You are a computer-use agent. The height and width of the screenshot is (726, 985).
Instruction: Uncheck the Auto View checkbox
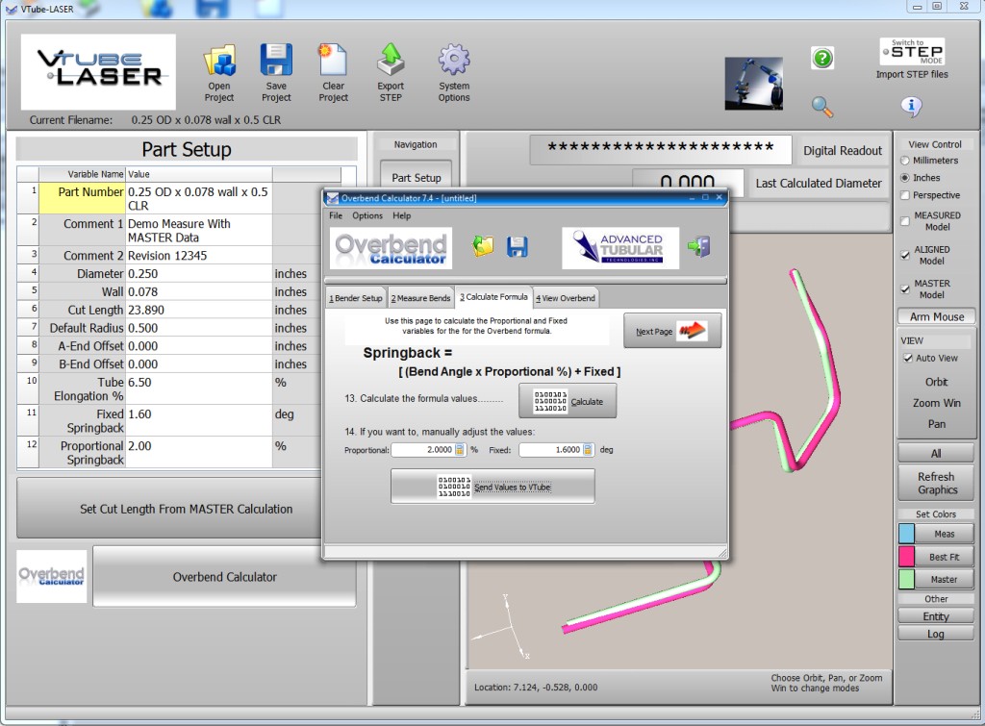(906, 359)
